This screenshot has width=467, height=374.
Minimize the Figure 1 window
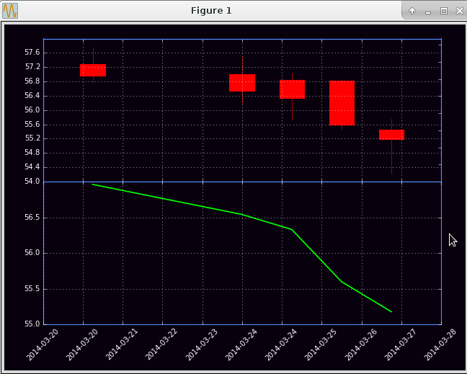point(428,12)
